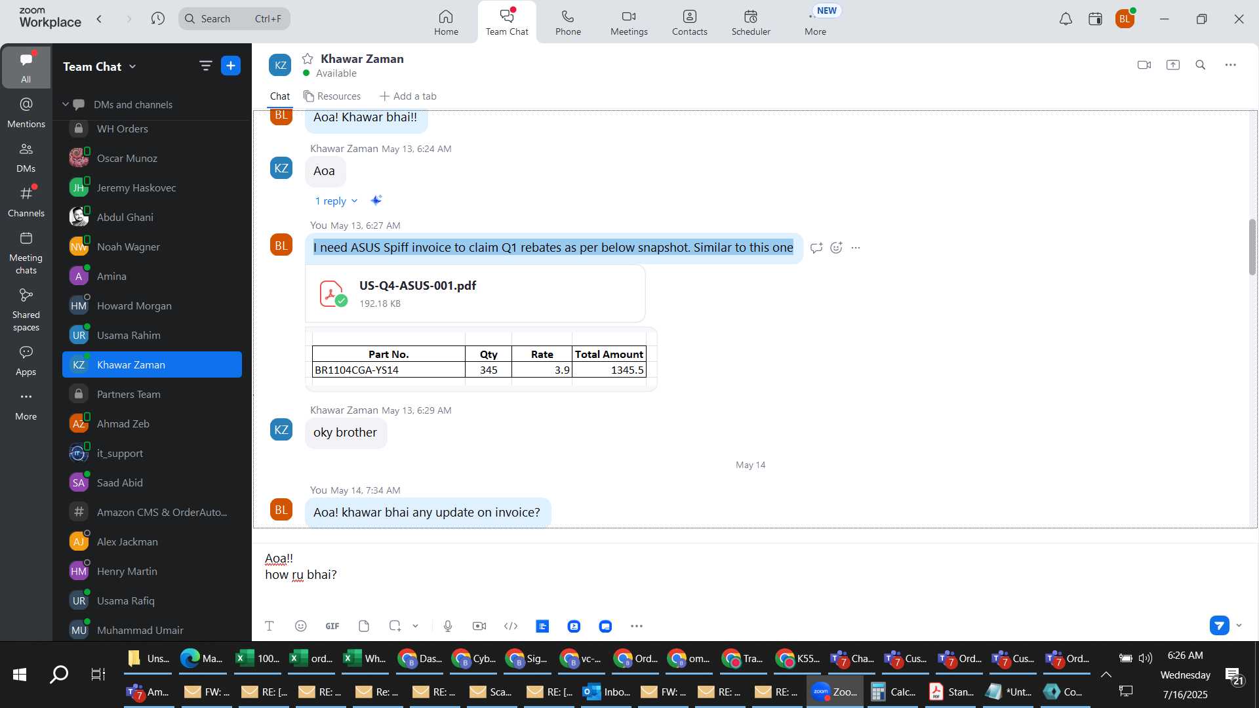Expand screenshot options dropdown arrow

(x=415, y=626)
